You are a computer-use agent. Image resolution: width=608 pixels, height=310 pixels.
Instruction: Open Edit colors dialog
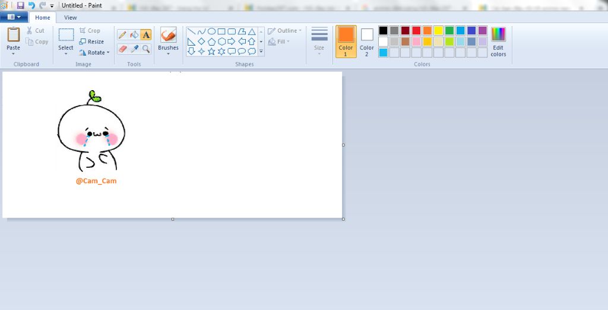coord(498,41)
